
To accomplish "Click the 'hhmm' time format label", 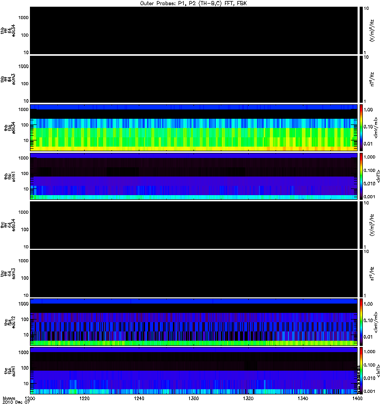I will pyautogui.click(x=9, y=399).
